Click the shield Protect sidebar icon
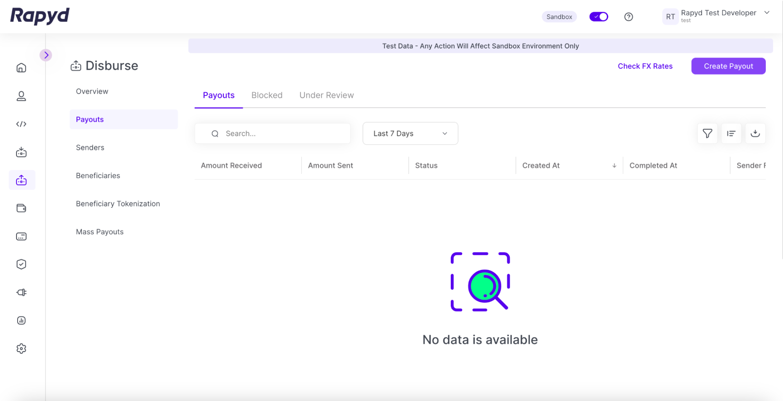 coord(22,264)
